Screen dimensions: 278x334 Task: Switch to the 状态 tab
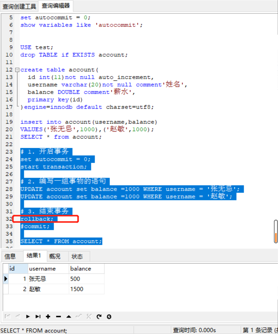77,256
